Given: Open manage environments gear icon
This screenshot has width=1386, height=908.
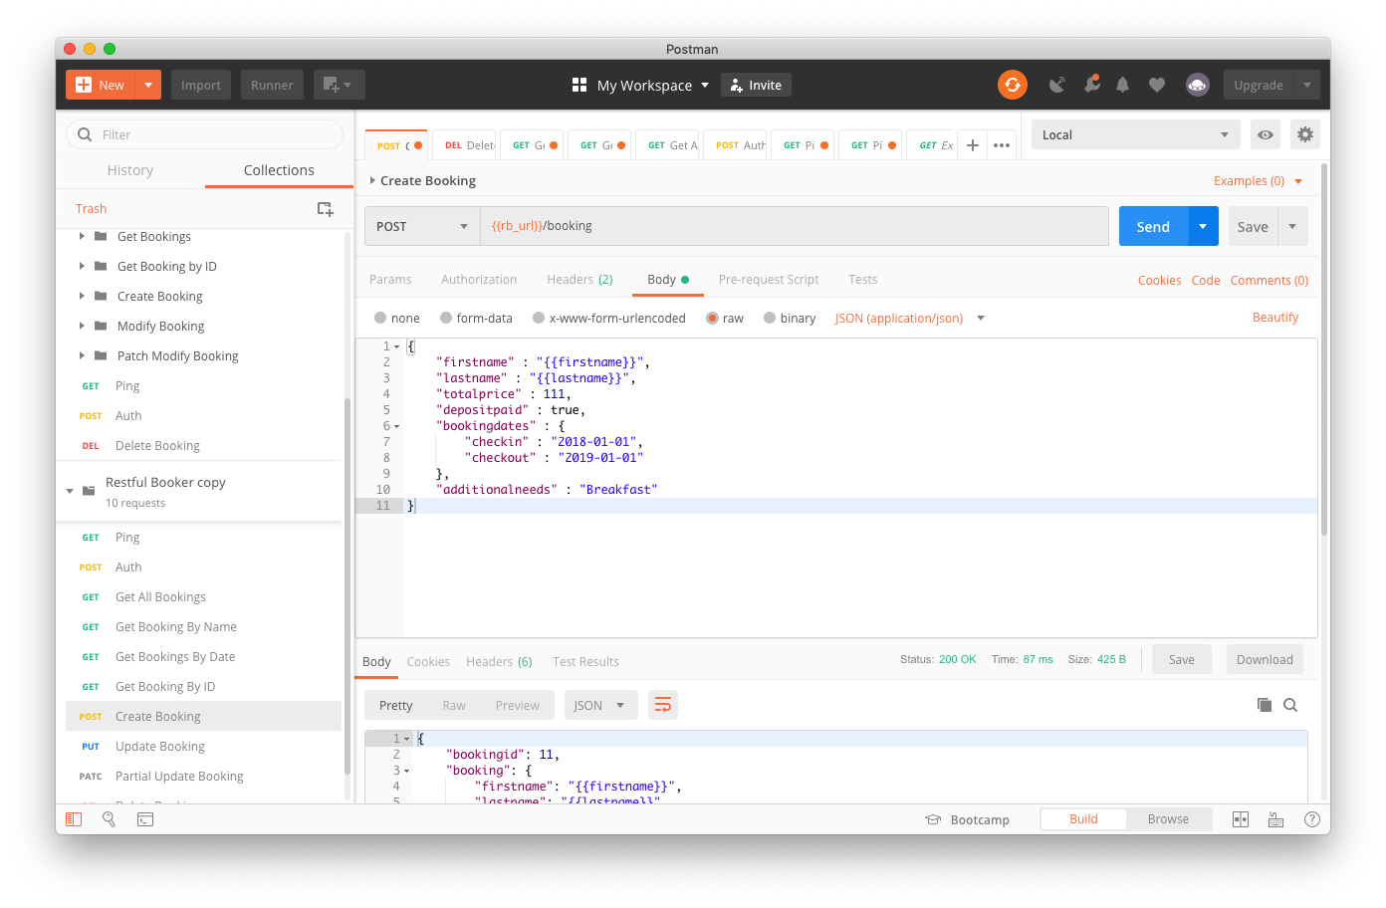Looking at the screenshot, I should point(1304,134).
